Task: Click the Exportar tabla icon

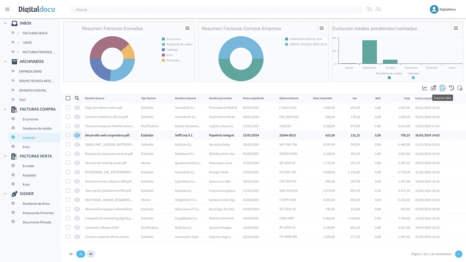Action: [x=443, y=88]
